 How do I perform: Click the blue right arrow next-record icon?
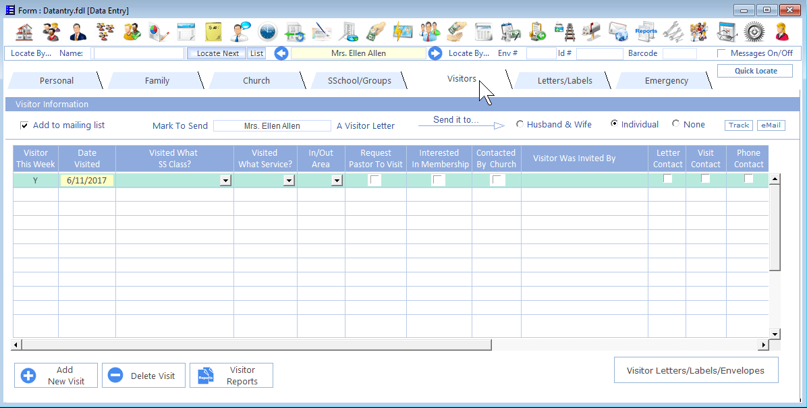(x=435, y=53)
